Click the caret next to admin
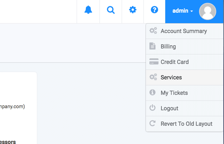The width and height of the screenshot is (224, 144). pos(192,12)
